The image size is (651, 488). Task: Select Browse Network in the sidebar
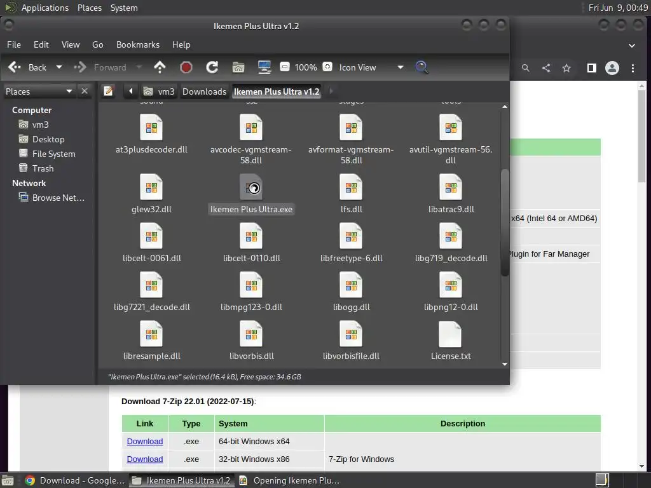(52, 198)
